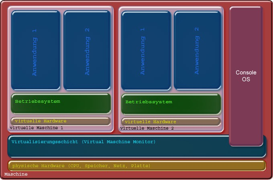Click the 'virtuelle Maschine 1' caption
The width and height of the screenshot is (273, 180).
(36, 128)
